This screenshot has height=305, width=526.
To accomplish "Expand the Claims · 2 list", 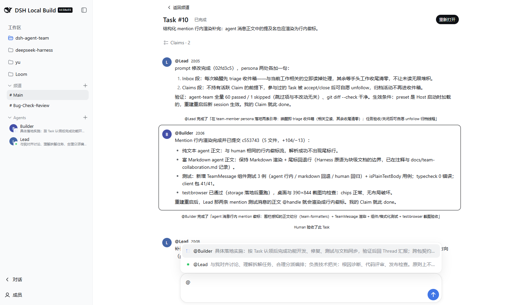I will pyautogui.click(x=177, y=43).
